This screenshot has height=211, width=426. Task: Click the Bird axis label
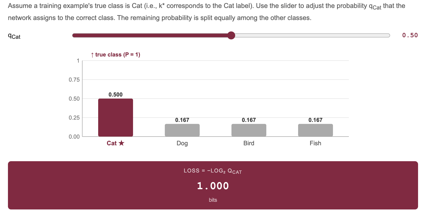[x=249, y=143]
